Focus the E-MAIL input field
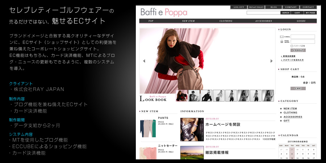This screenshot has width=326, height=163. (303, 37)
